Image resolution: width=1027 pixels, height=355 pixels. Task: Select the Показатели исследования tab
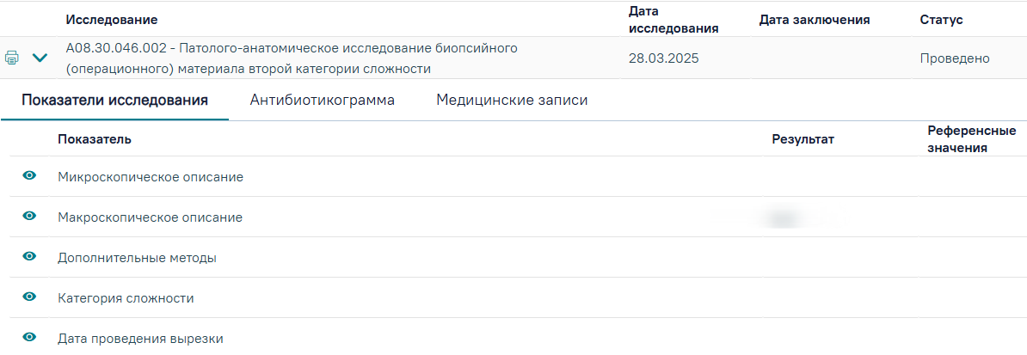(115, 101)
